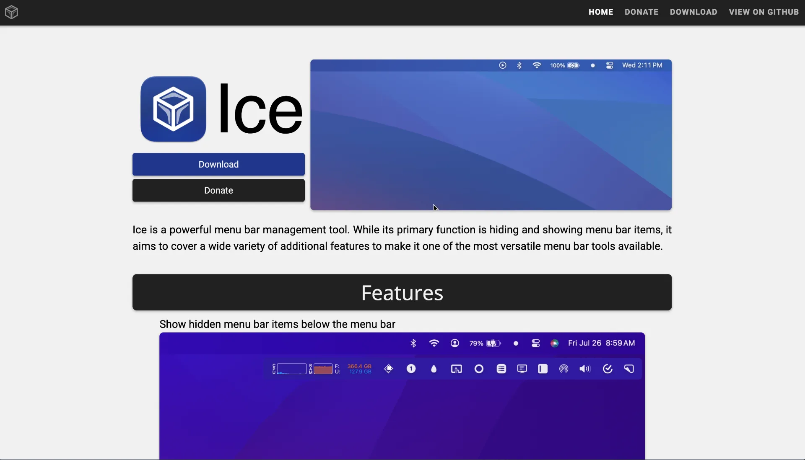Click the play-circle icon beside the 100% battery menu bar
805x460 pixels.
[503, 65]
